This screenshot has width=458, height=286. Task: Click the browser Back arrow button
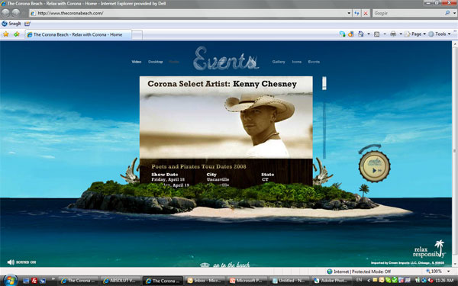tap(6, 13)
